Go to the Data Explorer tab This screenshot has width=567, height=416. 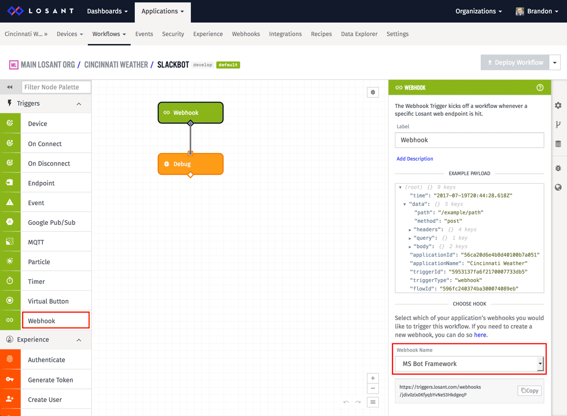(359, 34)
